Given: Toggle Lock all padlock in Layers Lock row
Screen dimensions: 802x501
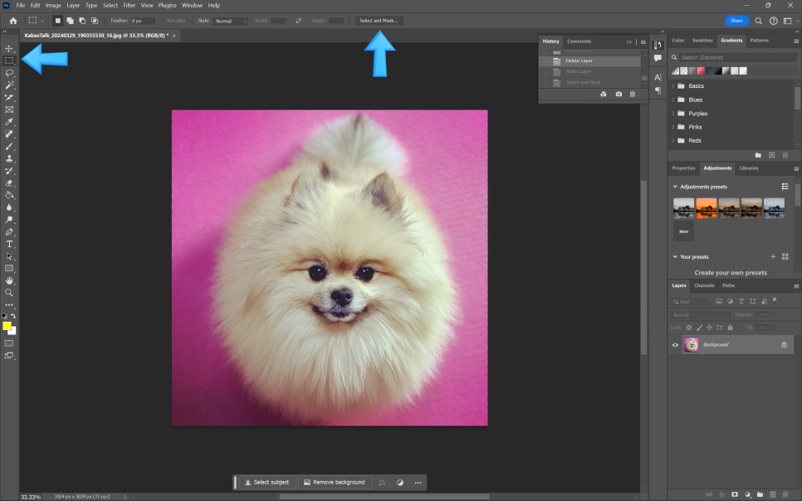Looking at the screenshot, I should pyautogui.click(x=731, y=328).
